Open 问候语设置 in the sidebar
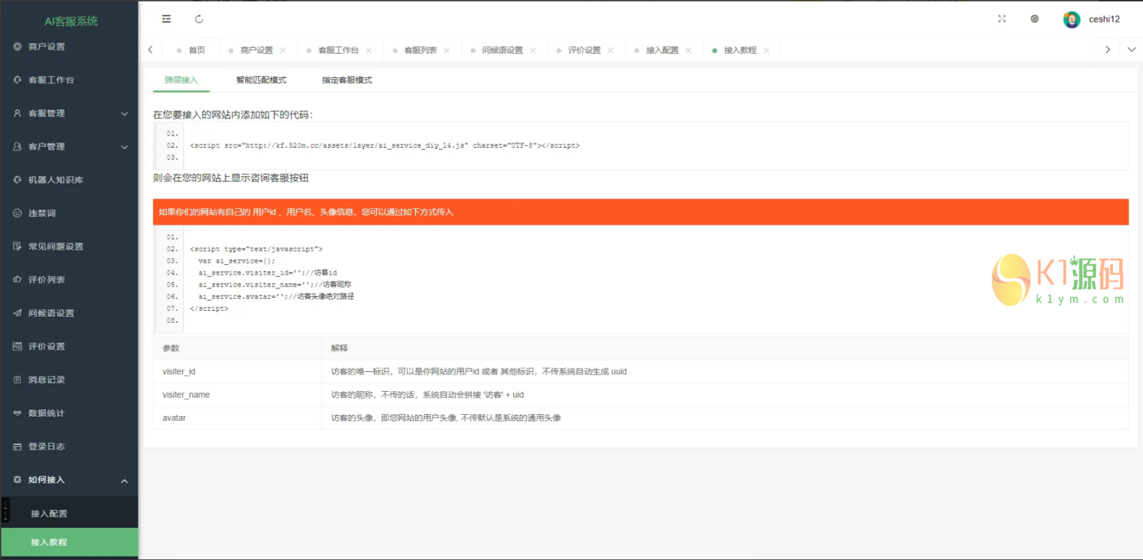This screenshot has width=1143, height=560. coord(69,313)
